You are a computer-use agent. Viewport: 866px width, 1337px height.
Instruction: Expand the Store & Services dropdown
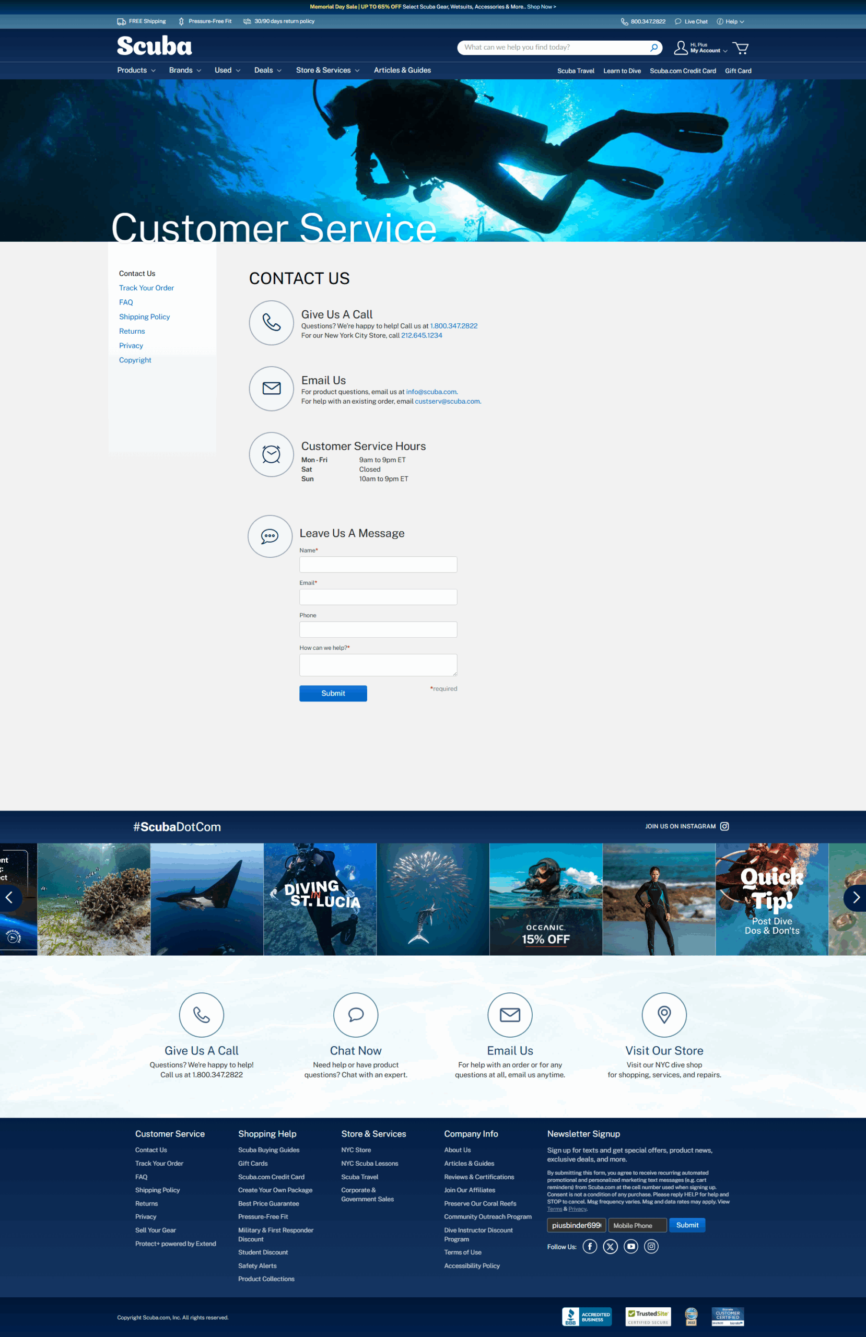[327, 70]
